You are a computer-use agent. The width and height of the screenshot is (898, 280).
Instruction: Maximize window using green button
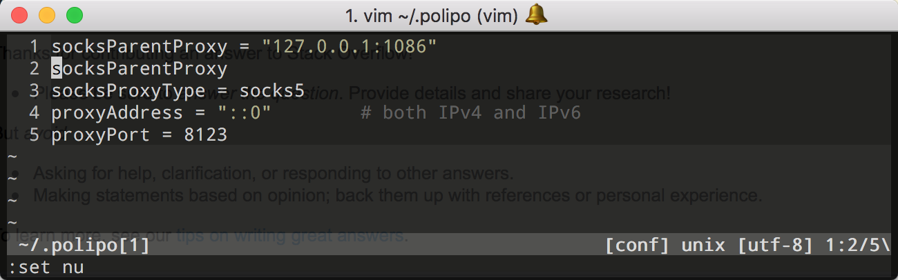(x=74, y=14)
